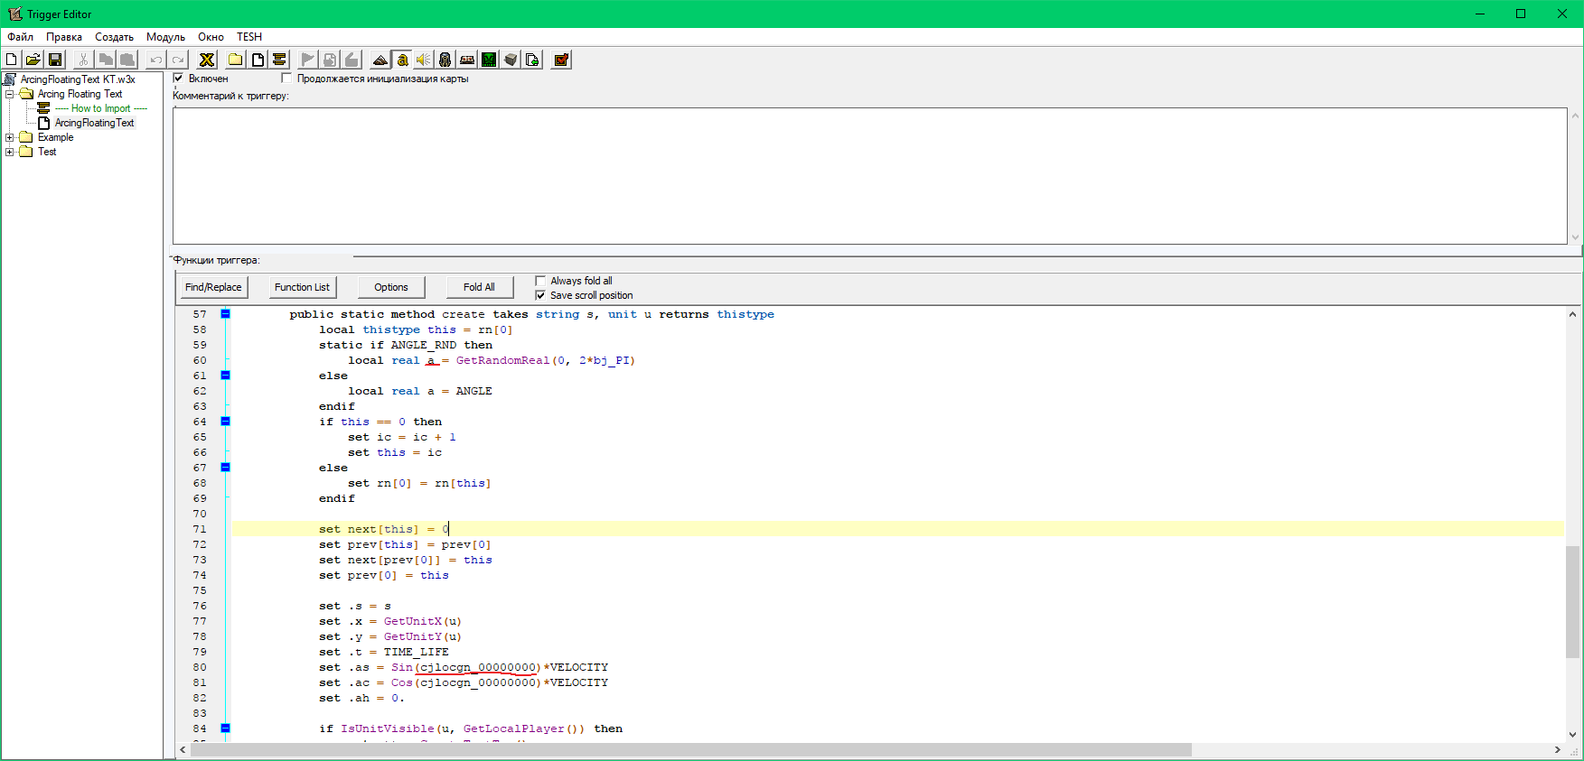Disable Save scroll position checkbox
Viewport: 1584px width, 761px height.
tap(540, 295)
